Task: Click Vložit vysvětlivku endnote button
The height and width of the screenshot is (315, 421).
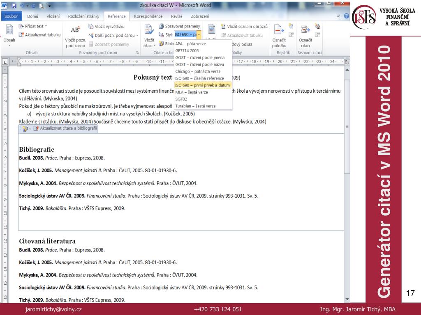Action: point(106,26)
